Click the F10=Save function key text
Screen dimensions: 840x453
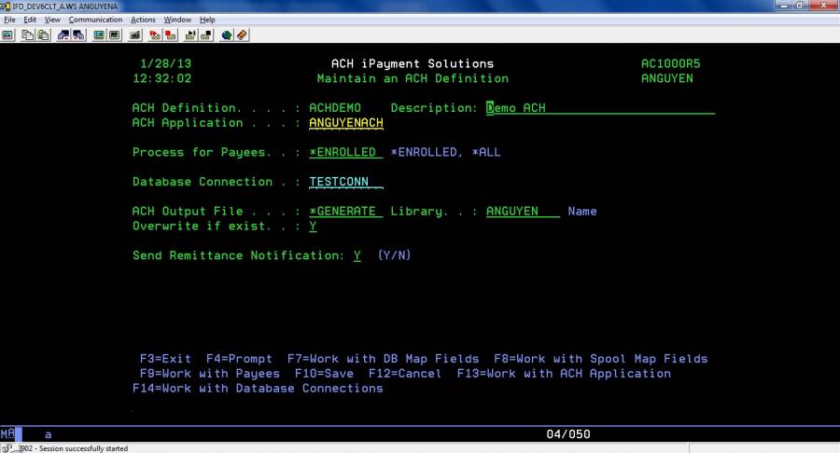tap(321, 374)
